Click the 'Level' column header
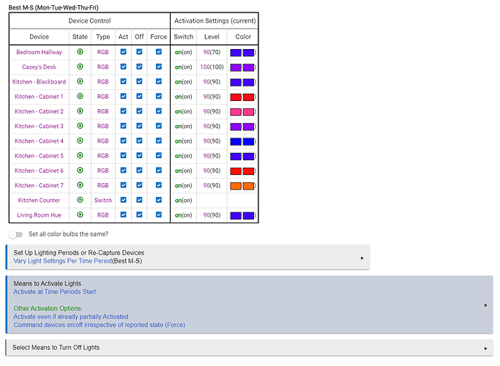Image resolution: width=500 pixels, height=366 pixels. pyautogui.click(x=212, y=37)
